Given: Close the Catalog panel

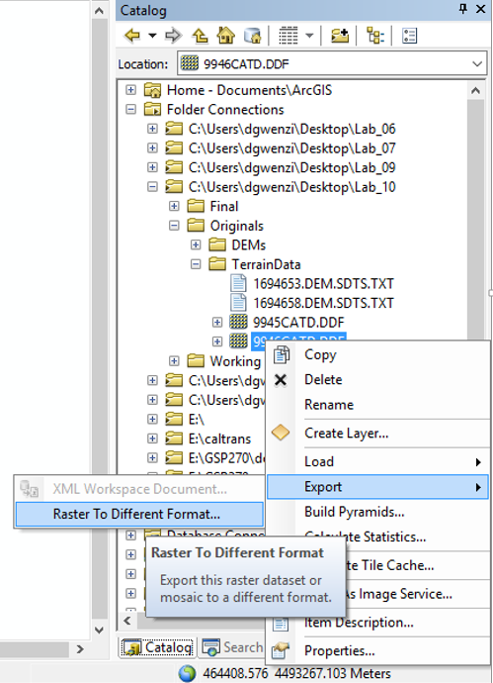Looking at the screenshot, I should [480, 9].
